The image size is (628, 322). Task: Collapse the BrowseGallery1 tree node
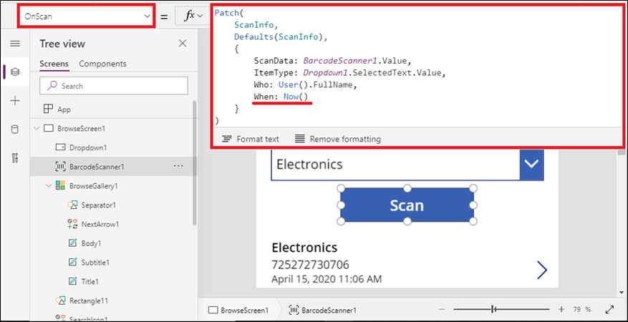[49, 186]
